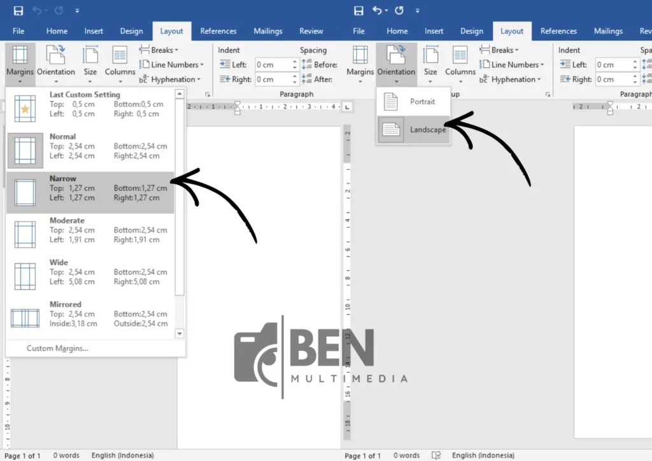Click the Margins icon in the right-hand ribbon
This screenshot has height=461, width=652.
point(360,64)
